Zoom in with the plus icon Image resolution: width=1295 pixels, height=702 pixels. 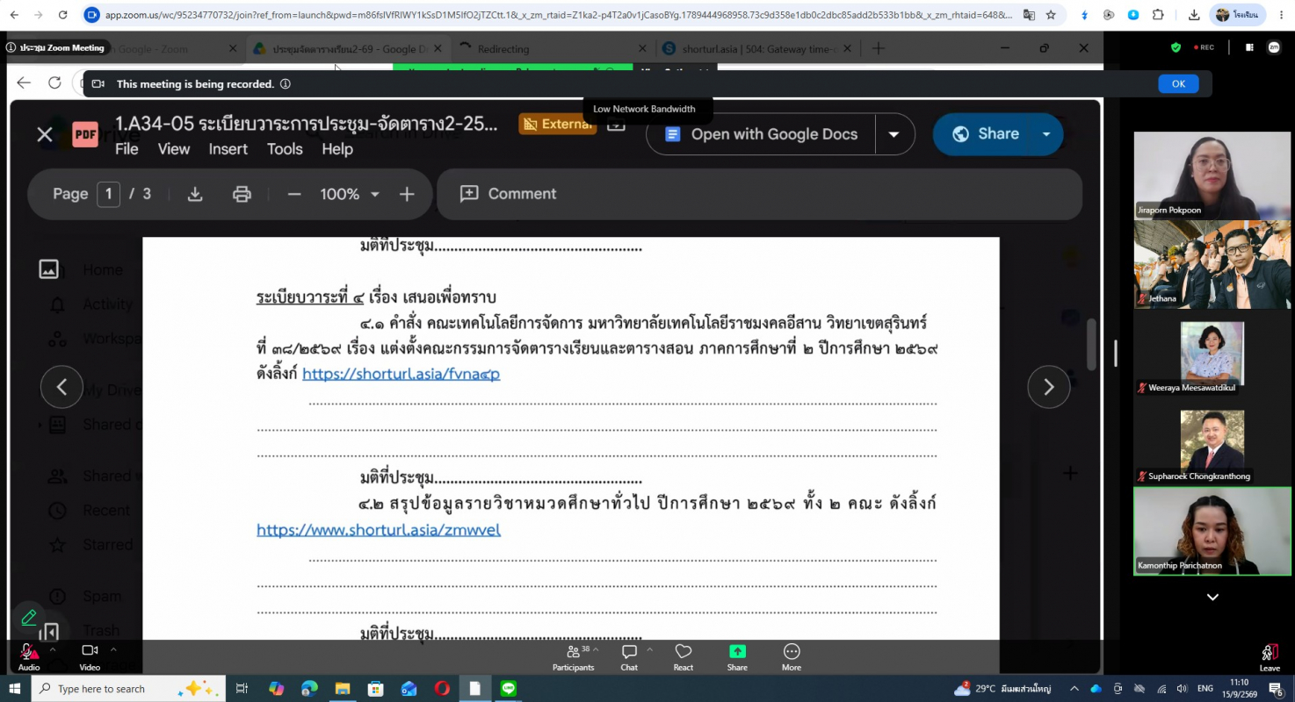pos(407,194)
